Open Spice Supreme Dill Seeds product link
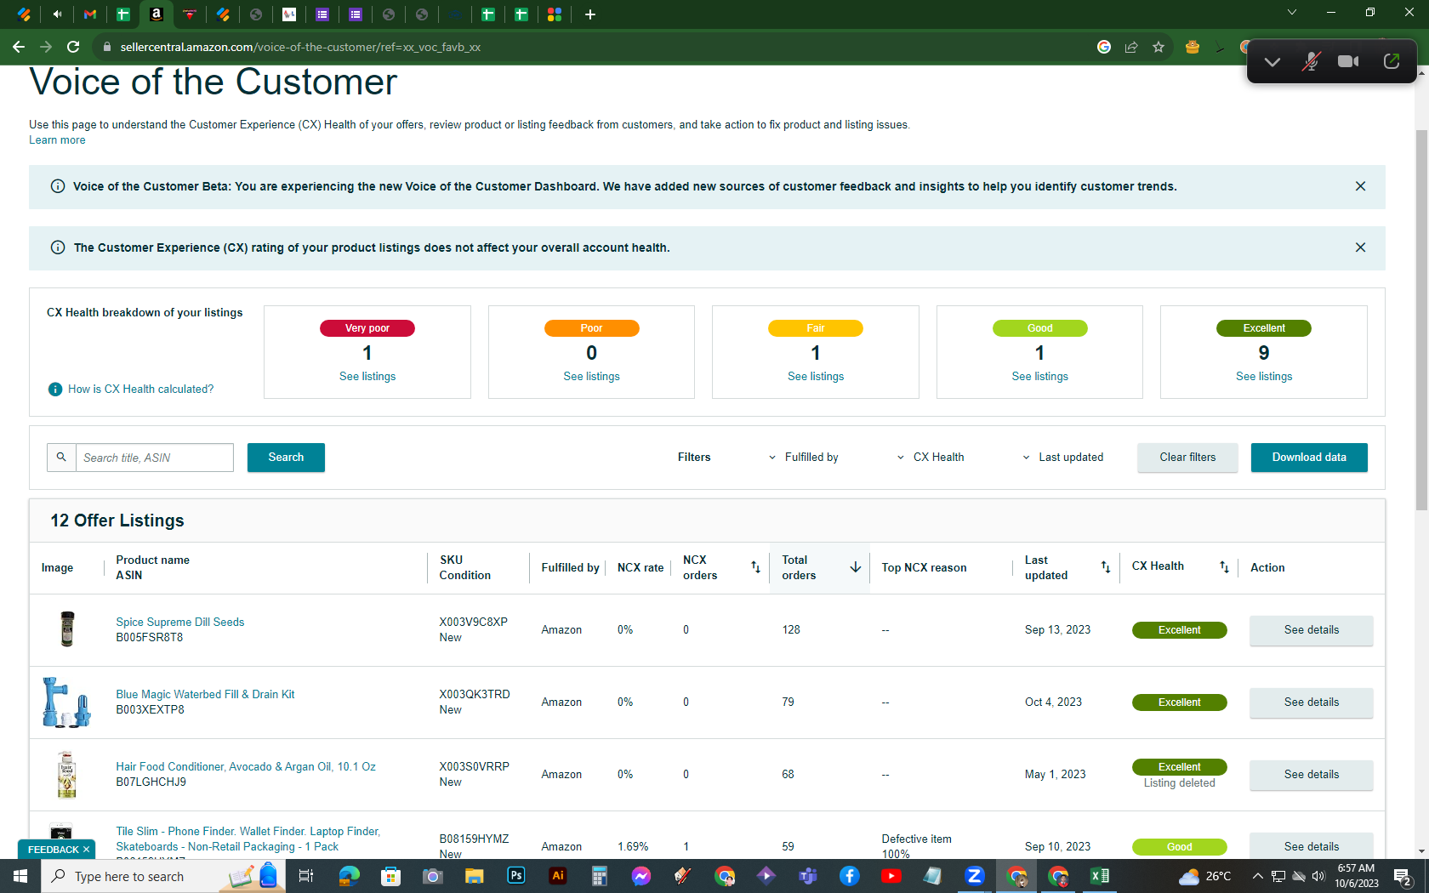Viewport: 1429px width, 893px height. [180, 623]
